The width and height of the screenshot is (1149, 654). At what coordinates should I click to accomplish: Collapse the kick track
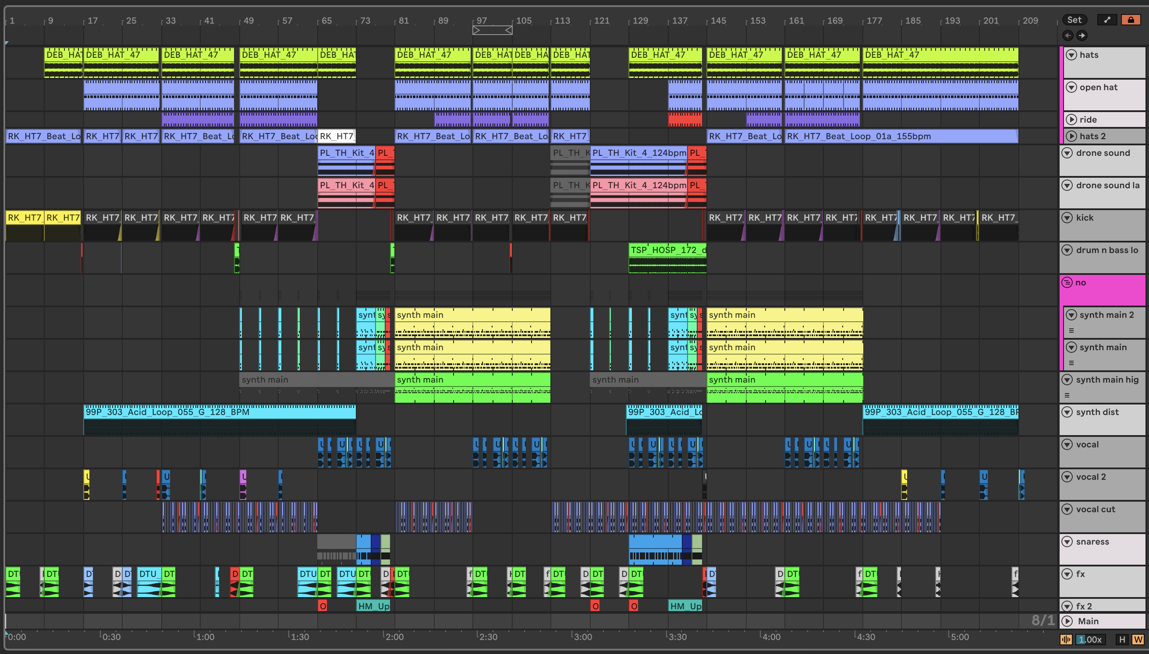coord(1067,218)
